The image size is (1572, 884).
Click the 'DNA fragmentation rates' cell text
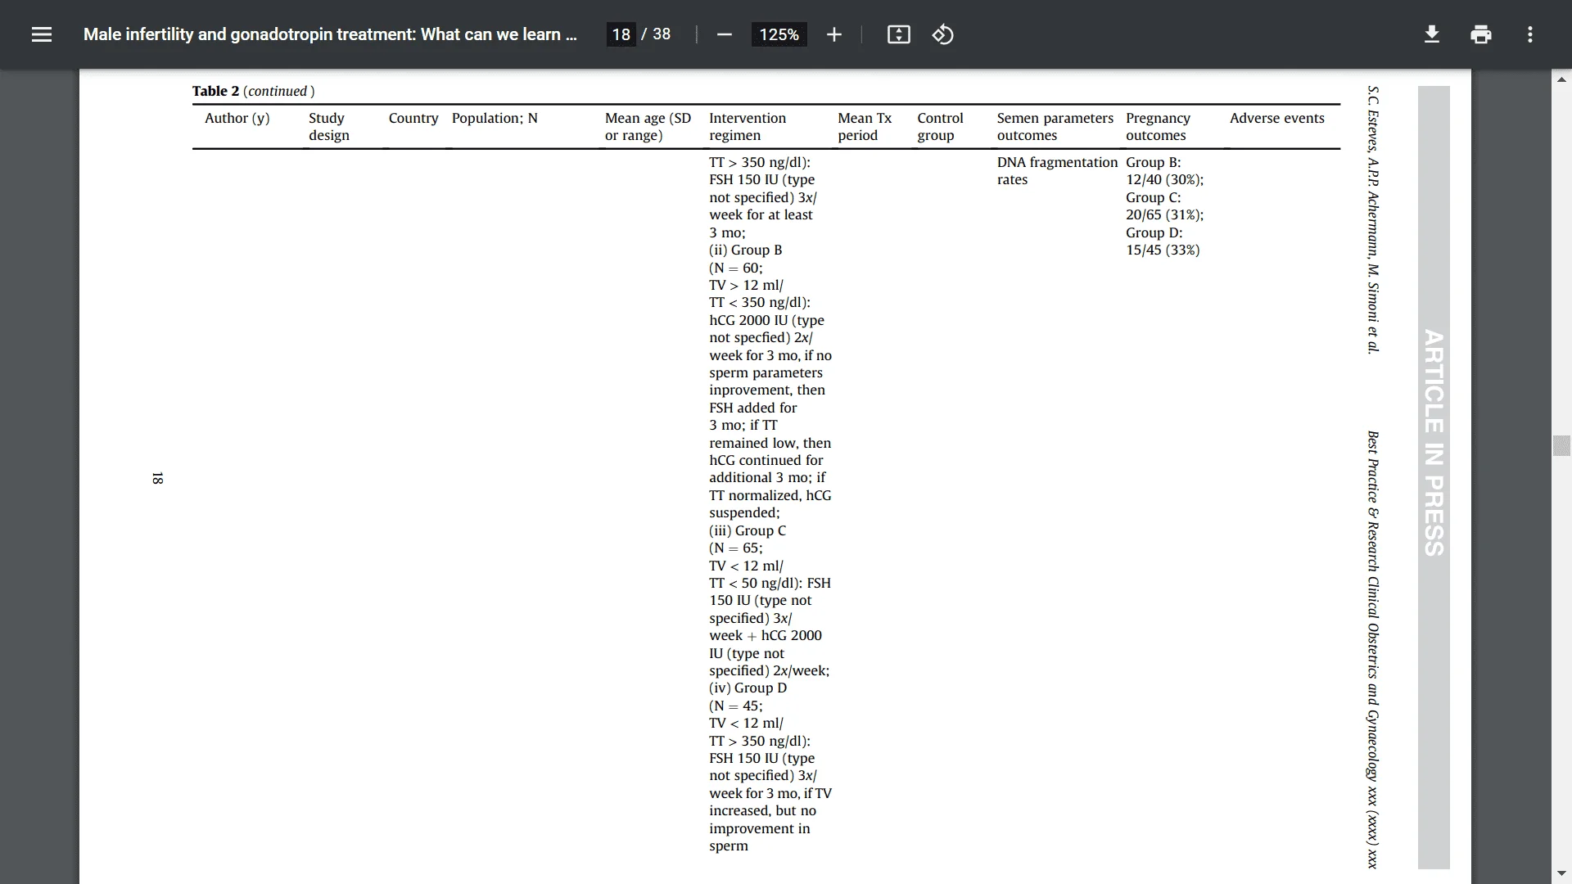[1057, 171]
